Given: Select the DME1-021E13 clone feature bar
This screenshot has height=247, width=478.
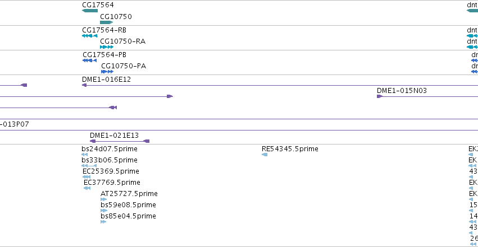Looking at the screenshot, I should pyautogui.click(x=120, y=141).
